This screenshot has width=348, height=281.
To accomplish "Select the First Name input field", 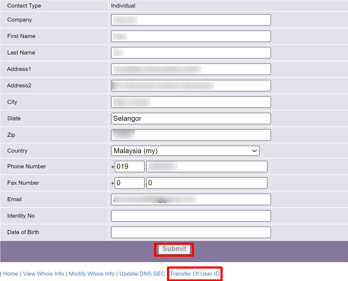I will [191, 36].
